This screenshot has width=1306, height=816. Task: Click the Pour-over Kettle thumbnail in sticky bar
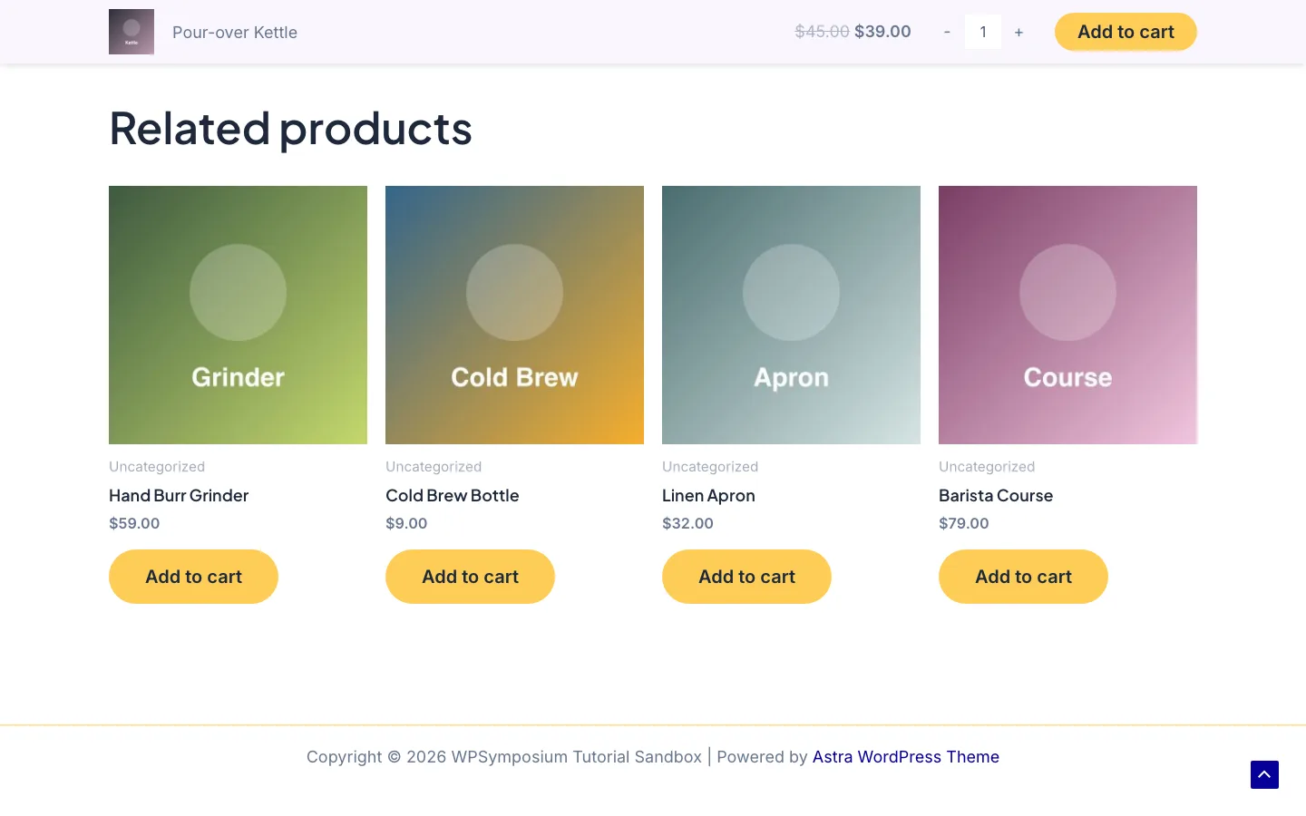coord(132,32)
